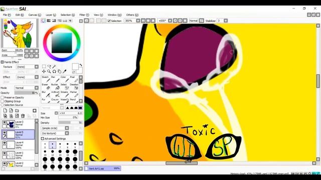This screenshot has height=180, width=321.
Task: Choose the AirBrush tool
Action: (55, 94)
